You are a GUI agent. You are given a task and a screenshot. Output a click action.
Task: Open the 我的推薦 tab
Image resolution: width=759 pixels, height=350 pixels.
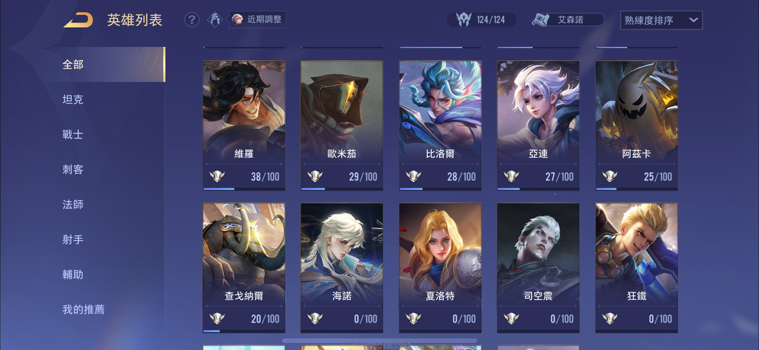pyautogui.click(x=83, y=309)
